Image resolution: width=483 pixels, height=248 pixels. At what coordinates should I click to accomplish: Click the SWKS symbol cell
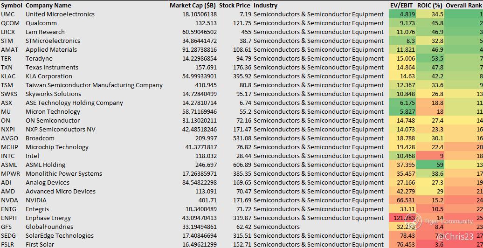[x=9, y=94]
